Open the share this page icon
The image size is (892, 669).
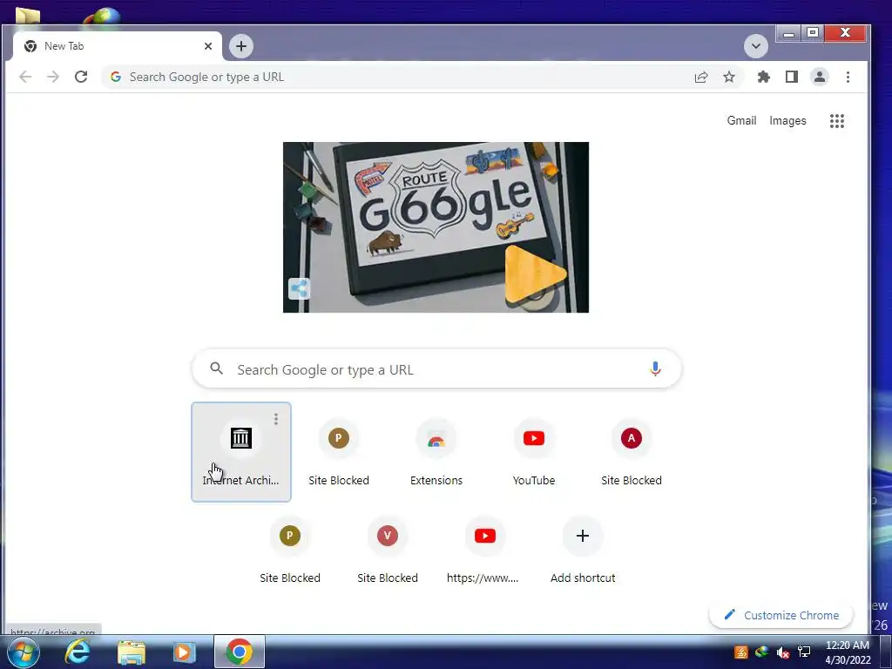click(701, 77)
